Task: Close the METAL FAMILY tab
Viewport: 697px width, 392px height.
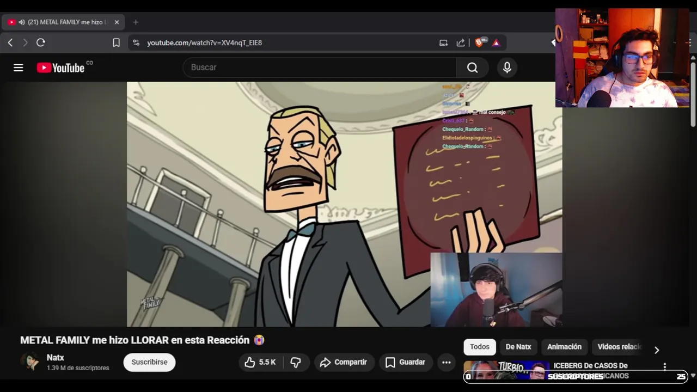Action: [x=117, y=22]
